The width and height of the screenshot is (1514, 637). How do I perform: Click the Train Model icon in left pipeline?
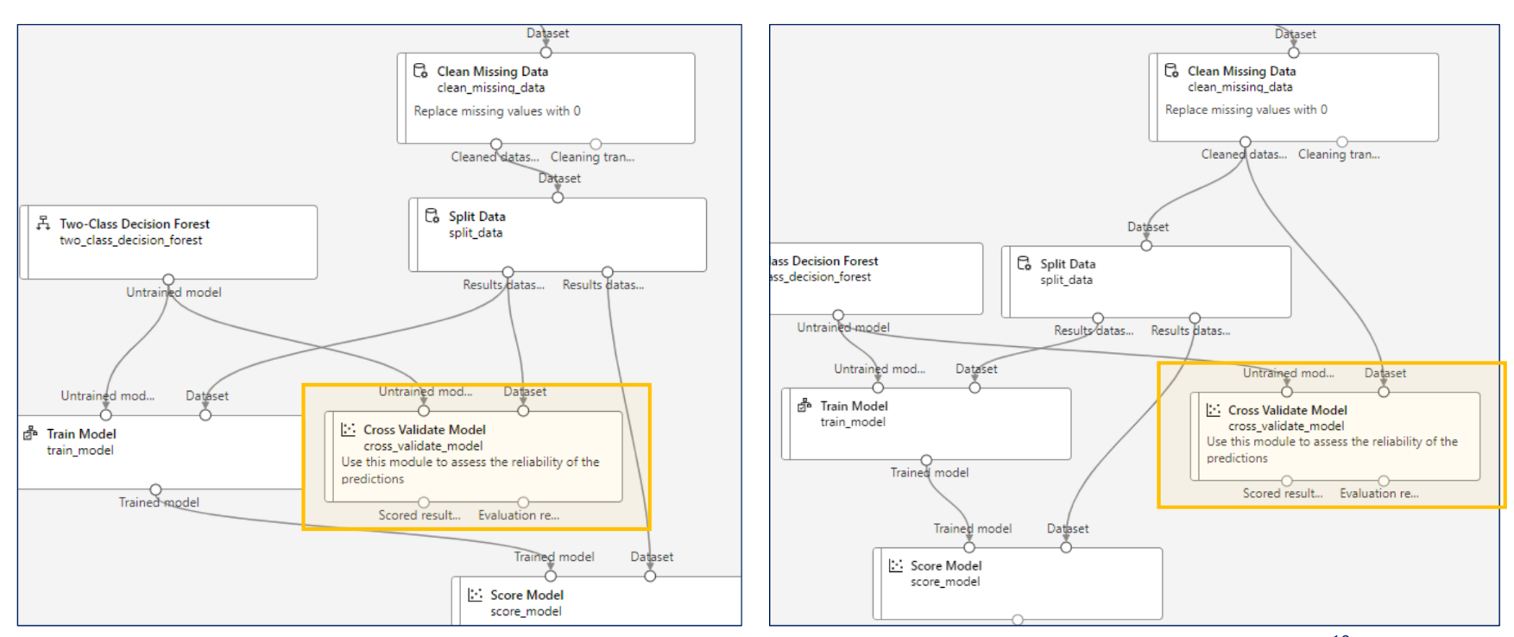pyautogui.click(x=31, y=433)
